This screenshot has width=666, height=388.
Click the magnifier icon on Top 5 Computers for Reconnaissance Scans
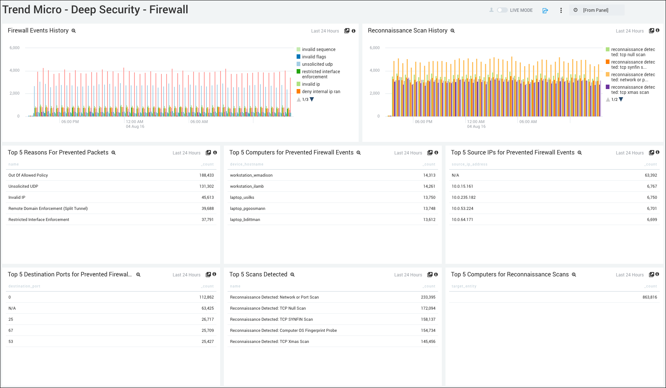click(574, 275)
